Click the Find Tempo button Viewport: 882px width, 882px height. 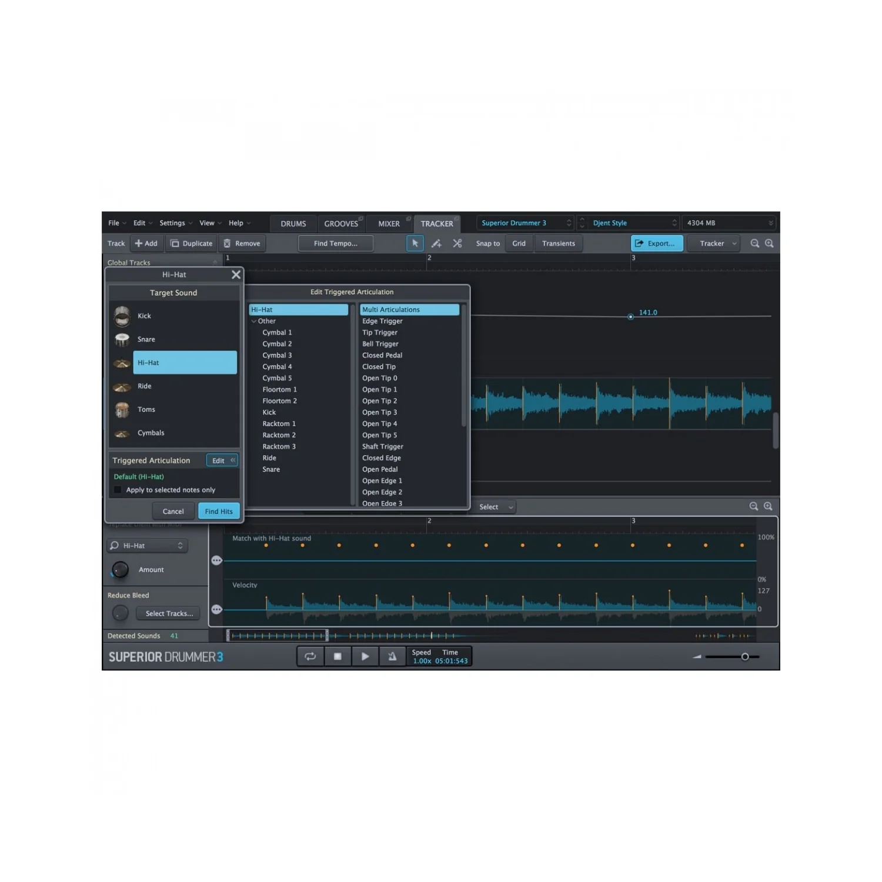pyautogui.click(x=336, y=243)
